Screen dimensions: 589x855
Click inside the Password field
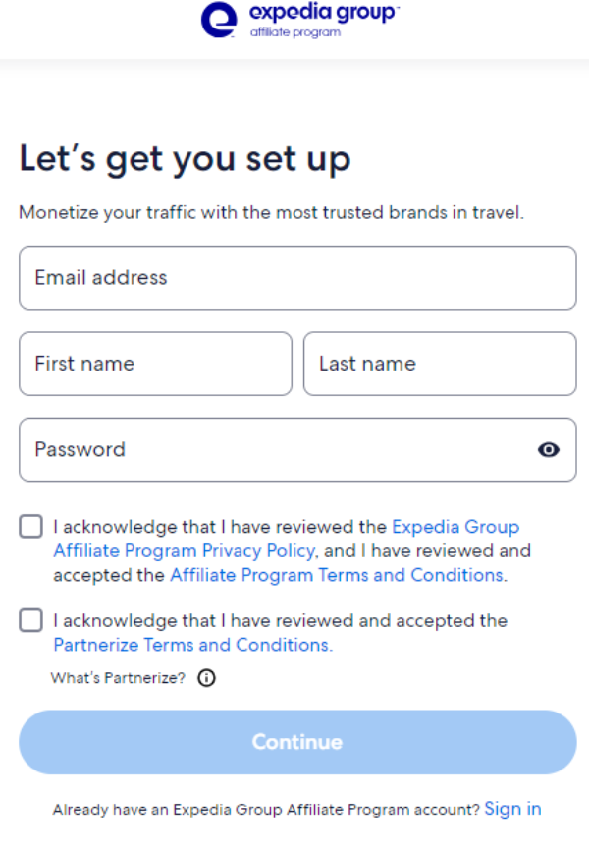click(x=245, y=449)
